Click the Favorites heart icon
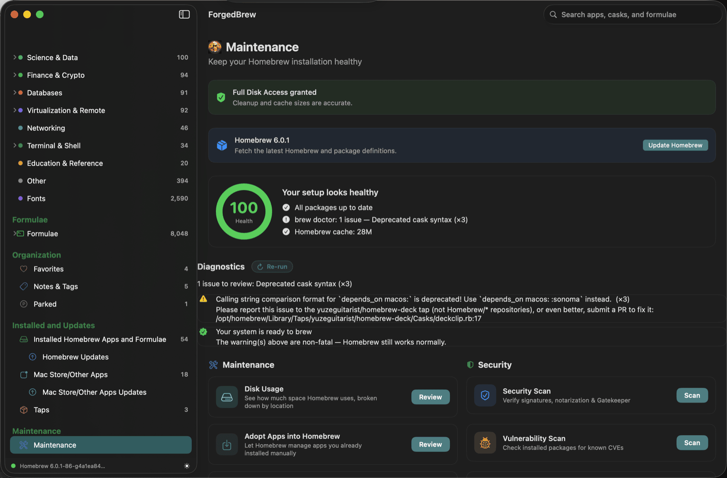The image size is (727, 478). click(24, 269)
